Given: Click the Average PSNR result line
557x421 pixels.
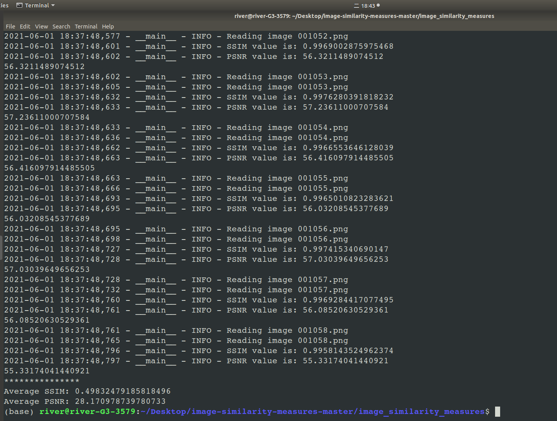Looking at the screenshot, I should click(85, 401).
